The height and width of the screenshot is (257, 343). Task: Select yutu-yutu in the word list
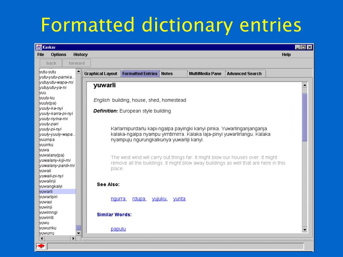point(57,72)
